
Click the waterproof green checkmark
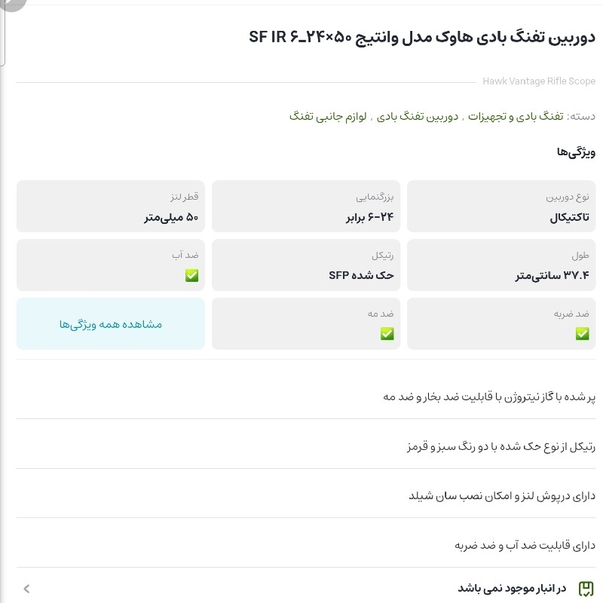coord(192,275)
